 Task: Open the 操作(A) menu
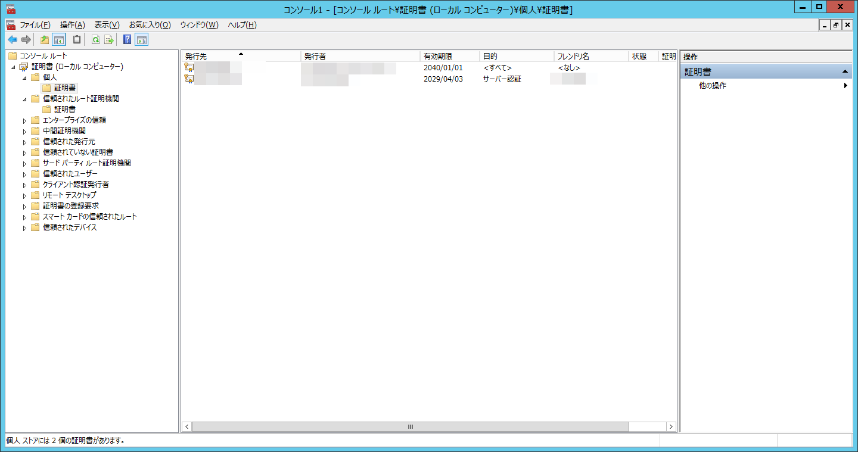72,25
